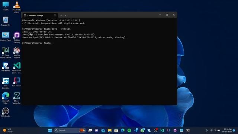
Task: Launch OBS Studio desktop shortcut
Action: coord(6,112)
